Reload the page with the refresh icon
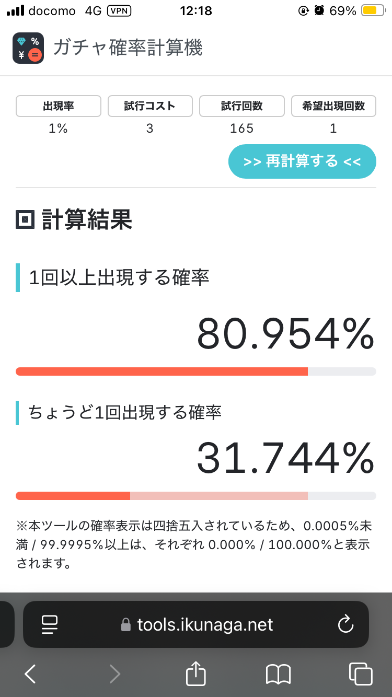Screen dimensions: 392x697 pyautogui.click(x=345, y=624)
